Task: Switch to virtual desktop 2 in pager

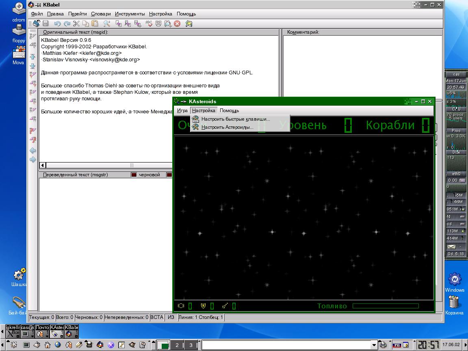Action: point(177,345)
